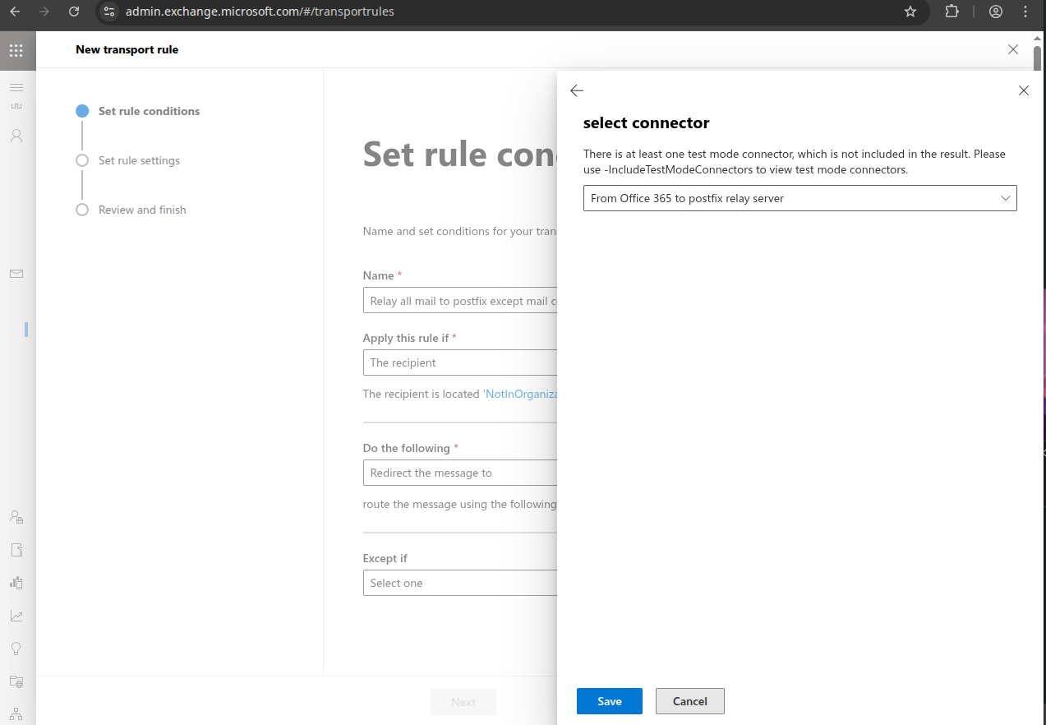Close the New transport rule wizard
The height and width of the screenshot is (725, 1046).
pos(1013,49)
